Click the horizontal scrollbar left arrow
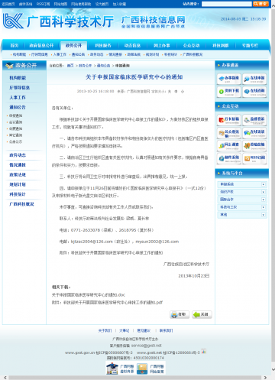This screenshot has width=275, height=380. [x=5, y=378]
